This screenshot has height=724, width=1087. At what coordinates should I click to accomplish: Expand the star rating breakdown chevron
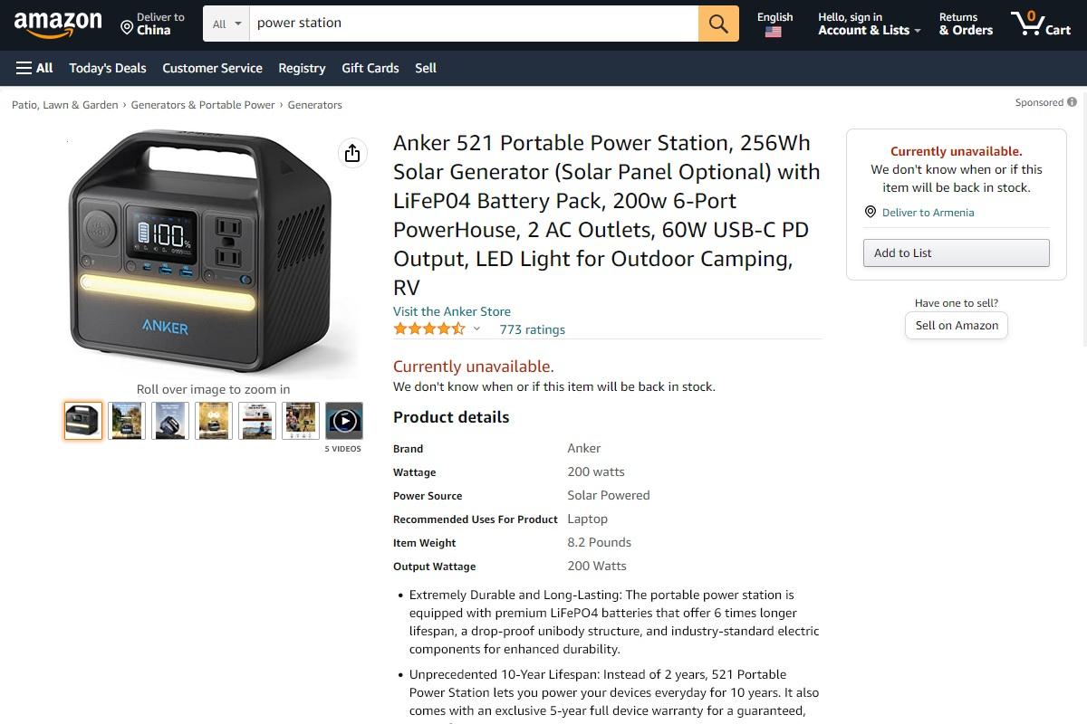476,329
